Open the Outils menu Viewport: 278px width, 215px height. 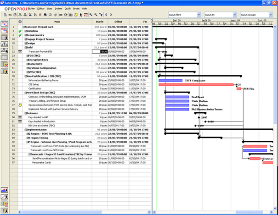[68, 9]
